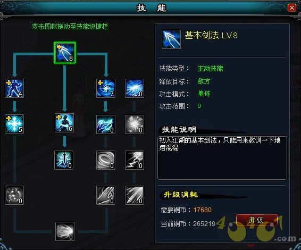
Task: Select the blue swirl skill at level 7
Action: (x=106, y=88)
